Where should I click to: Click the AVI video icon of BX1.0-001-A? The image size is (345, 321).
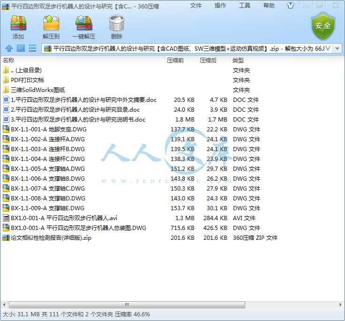pos(6,218)
